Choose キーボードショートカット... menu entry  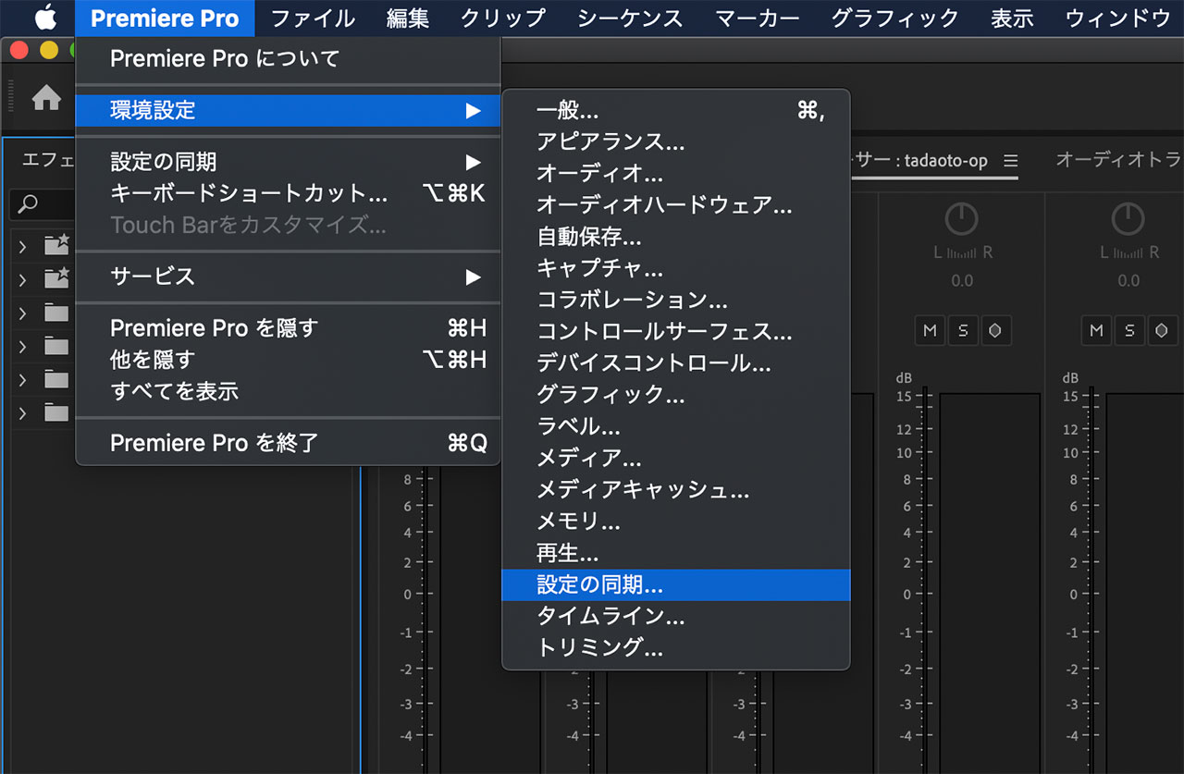[288, 193]
